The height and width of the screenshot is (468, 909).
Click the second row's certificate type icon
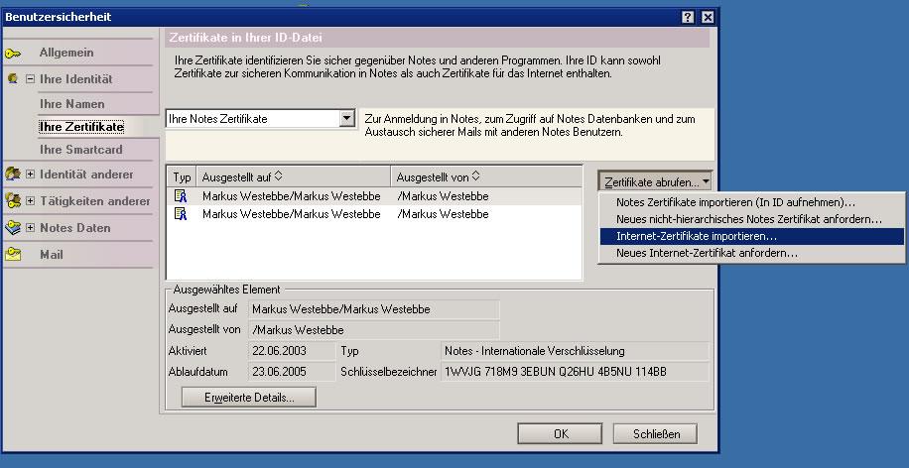pyautogui.click(x=181, y=214)
